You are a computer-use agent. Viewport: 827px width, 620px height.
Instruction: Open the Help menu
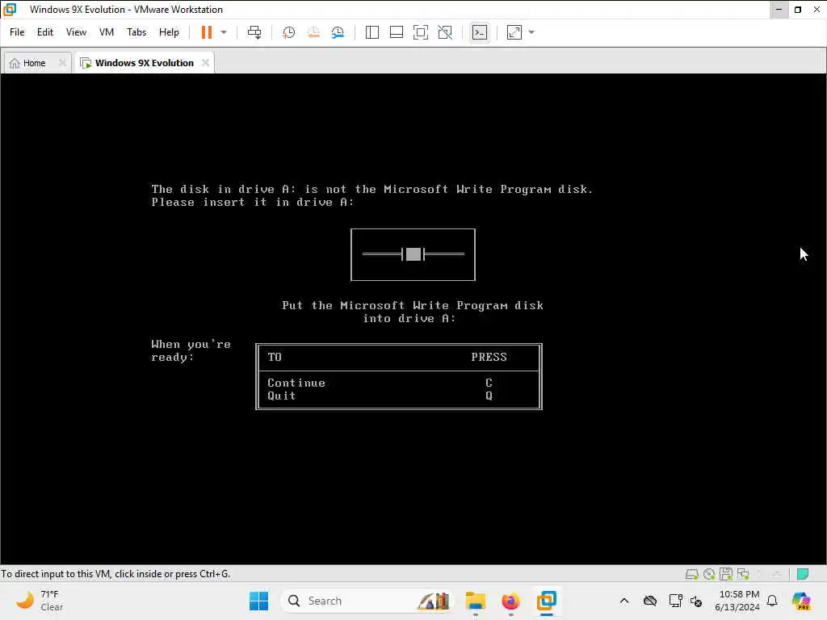(169, 32)
